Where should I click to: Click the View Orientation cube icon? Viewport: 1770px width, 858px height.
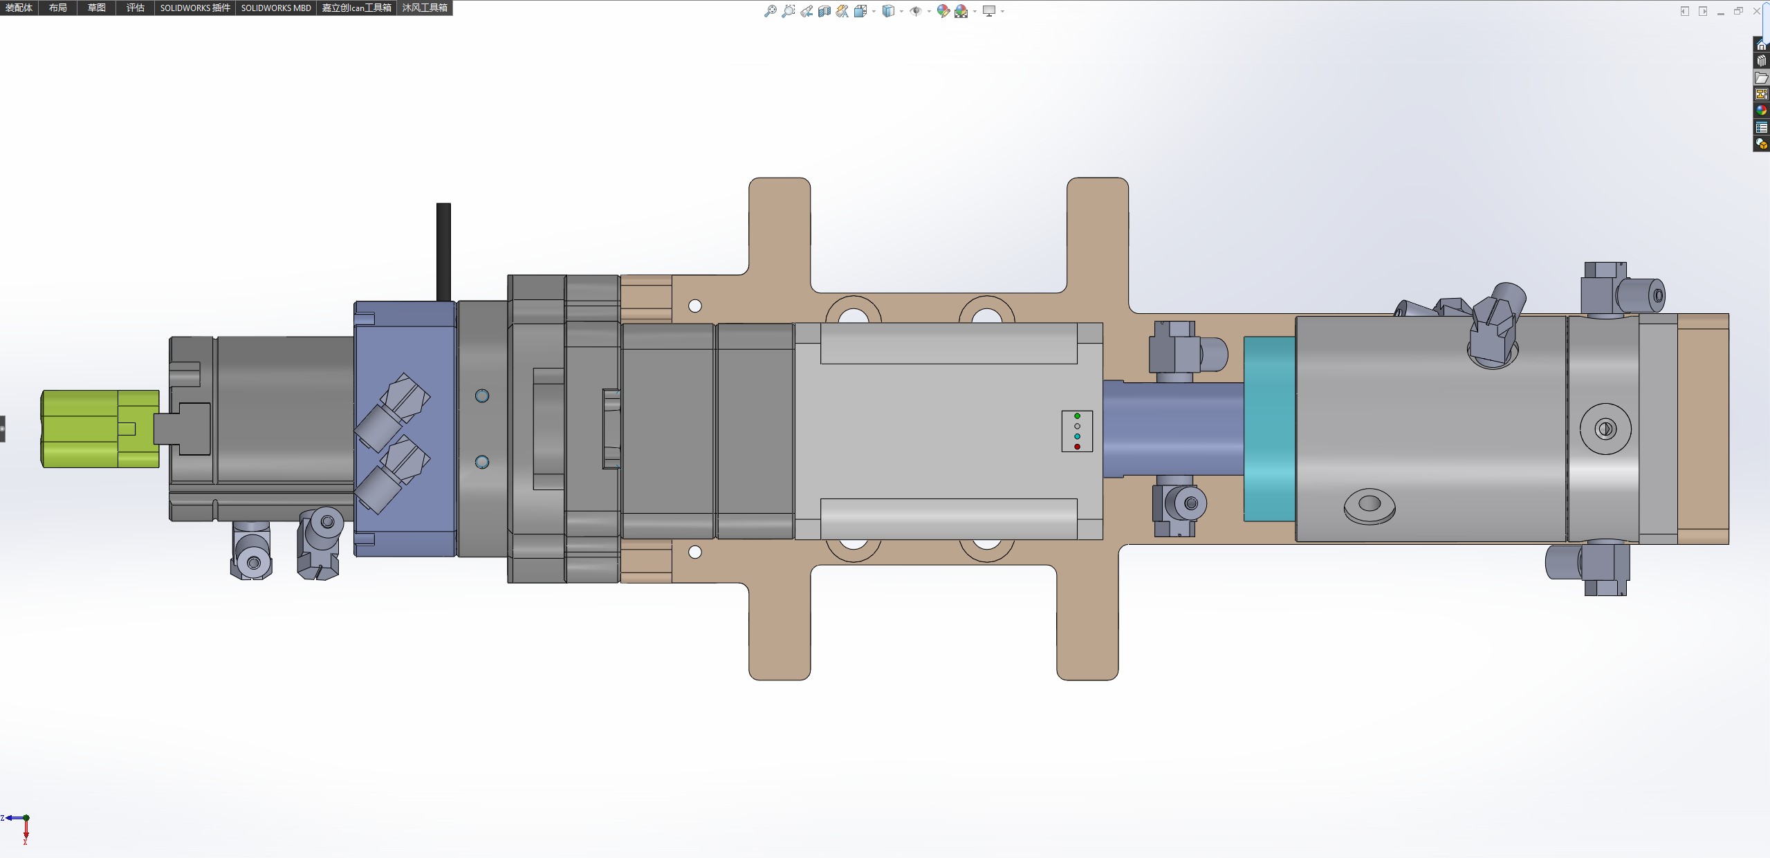click(860, 11)
